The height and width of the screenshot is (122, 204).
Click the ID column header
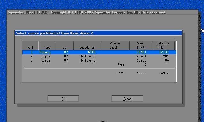click(65, 45)
